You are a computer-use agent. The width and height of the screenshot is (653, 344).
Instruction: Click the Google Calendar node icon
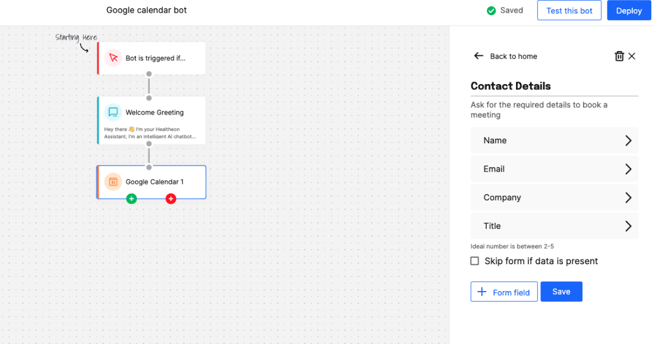[113, 181]
